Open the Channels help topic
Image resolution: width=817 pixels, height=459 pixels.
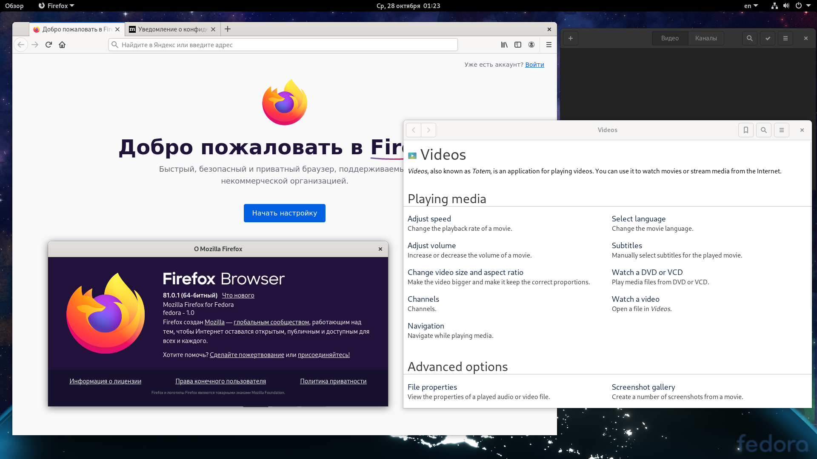(x=423, y=299)
